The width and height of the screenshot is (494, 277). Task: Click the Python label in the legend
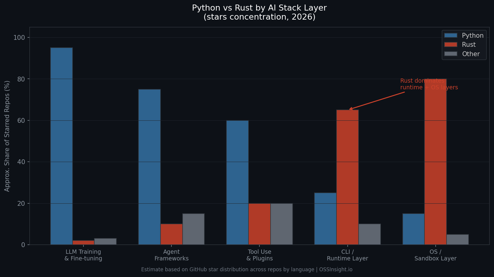coord(473,35)
